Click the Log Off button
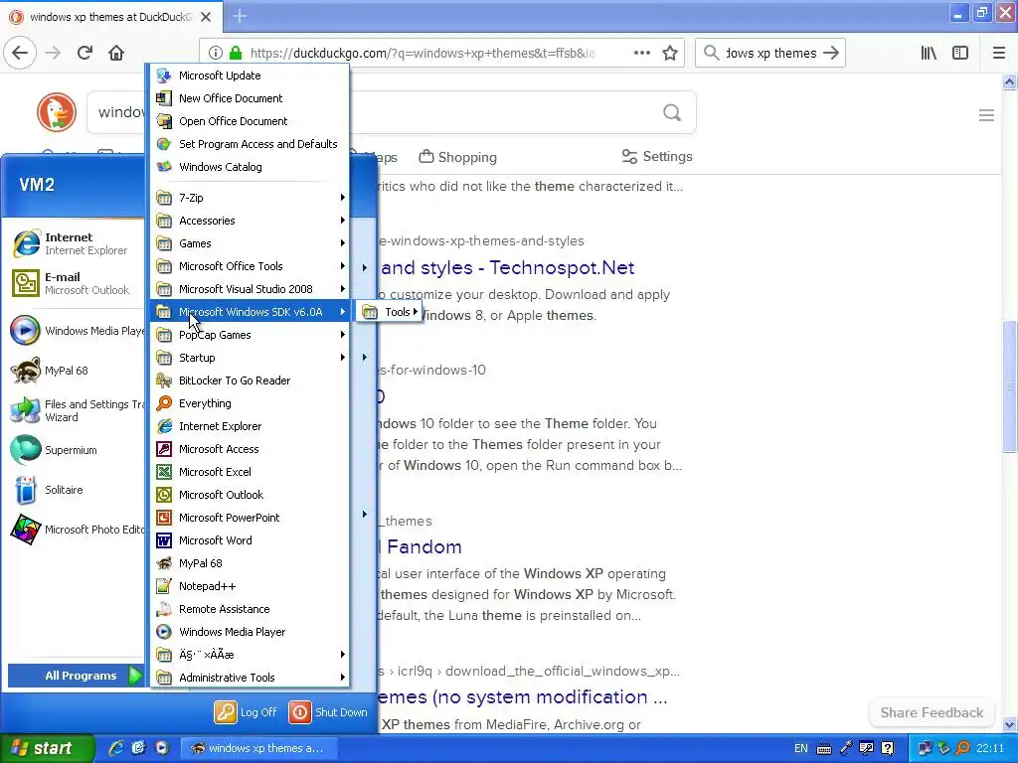 246,712
